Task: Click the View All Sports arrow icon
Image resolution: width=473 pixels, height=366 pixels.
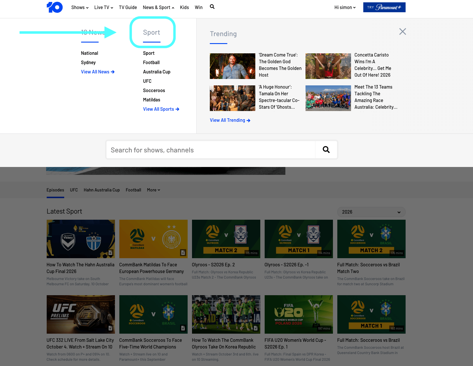Action: coord(177,109)
